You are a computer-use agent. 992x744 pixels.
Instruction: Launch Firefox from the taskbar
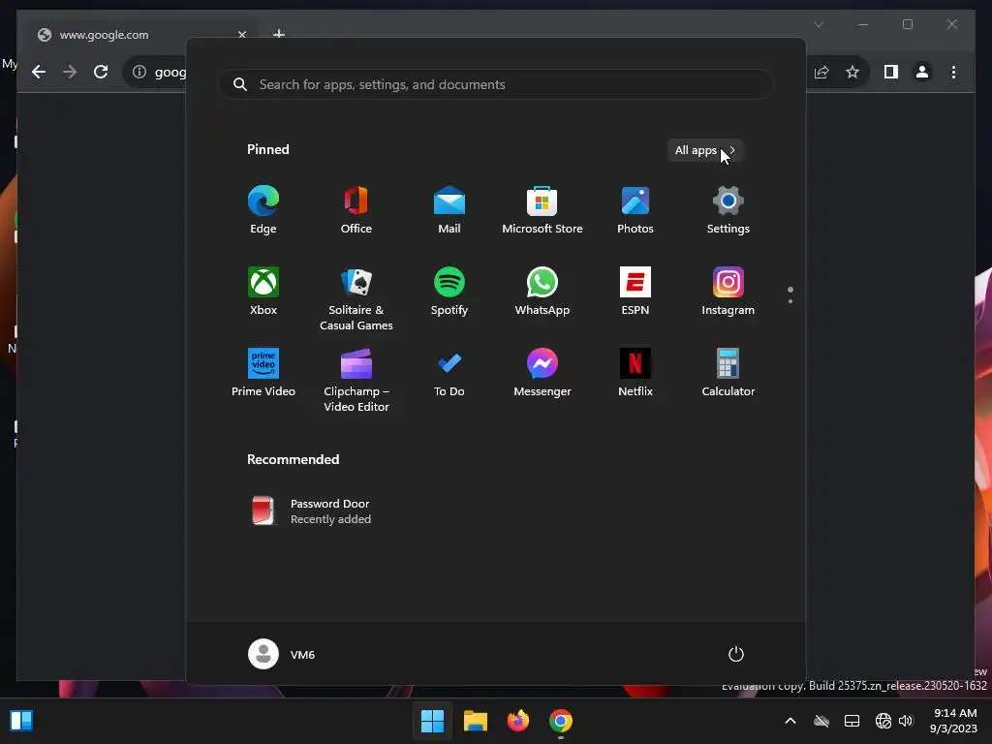coord(518,721)
